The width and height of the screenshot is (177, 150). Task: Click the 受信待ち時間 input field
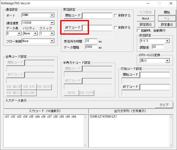point(91,41)
